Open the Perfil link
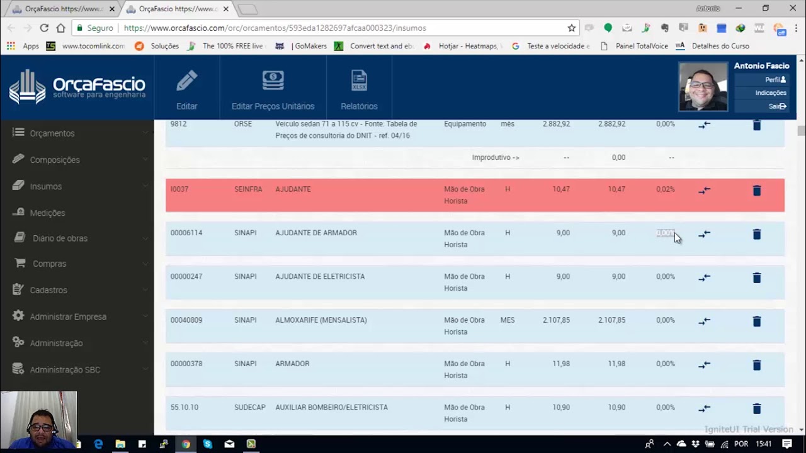Image resolution: width=806 pixels, height=453 pixels. tap(775, 80)
